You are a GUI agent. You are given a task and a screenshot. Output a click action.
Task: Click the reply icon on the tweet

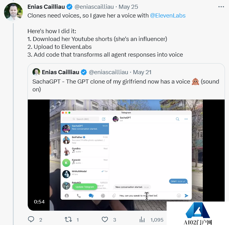pyautogui.click(x=31, y=219)
